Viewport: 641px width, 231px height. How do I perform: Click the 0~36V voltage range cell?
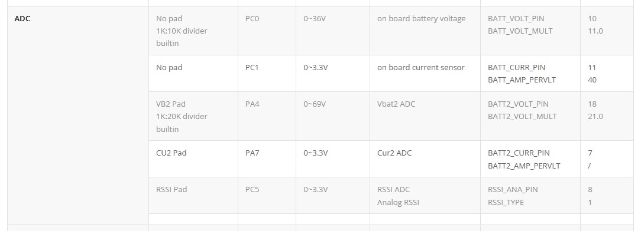[333, 31]
